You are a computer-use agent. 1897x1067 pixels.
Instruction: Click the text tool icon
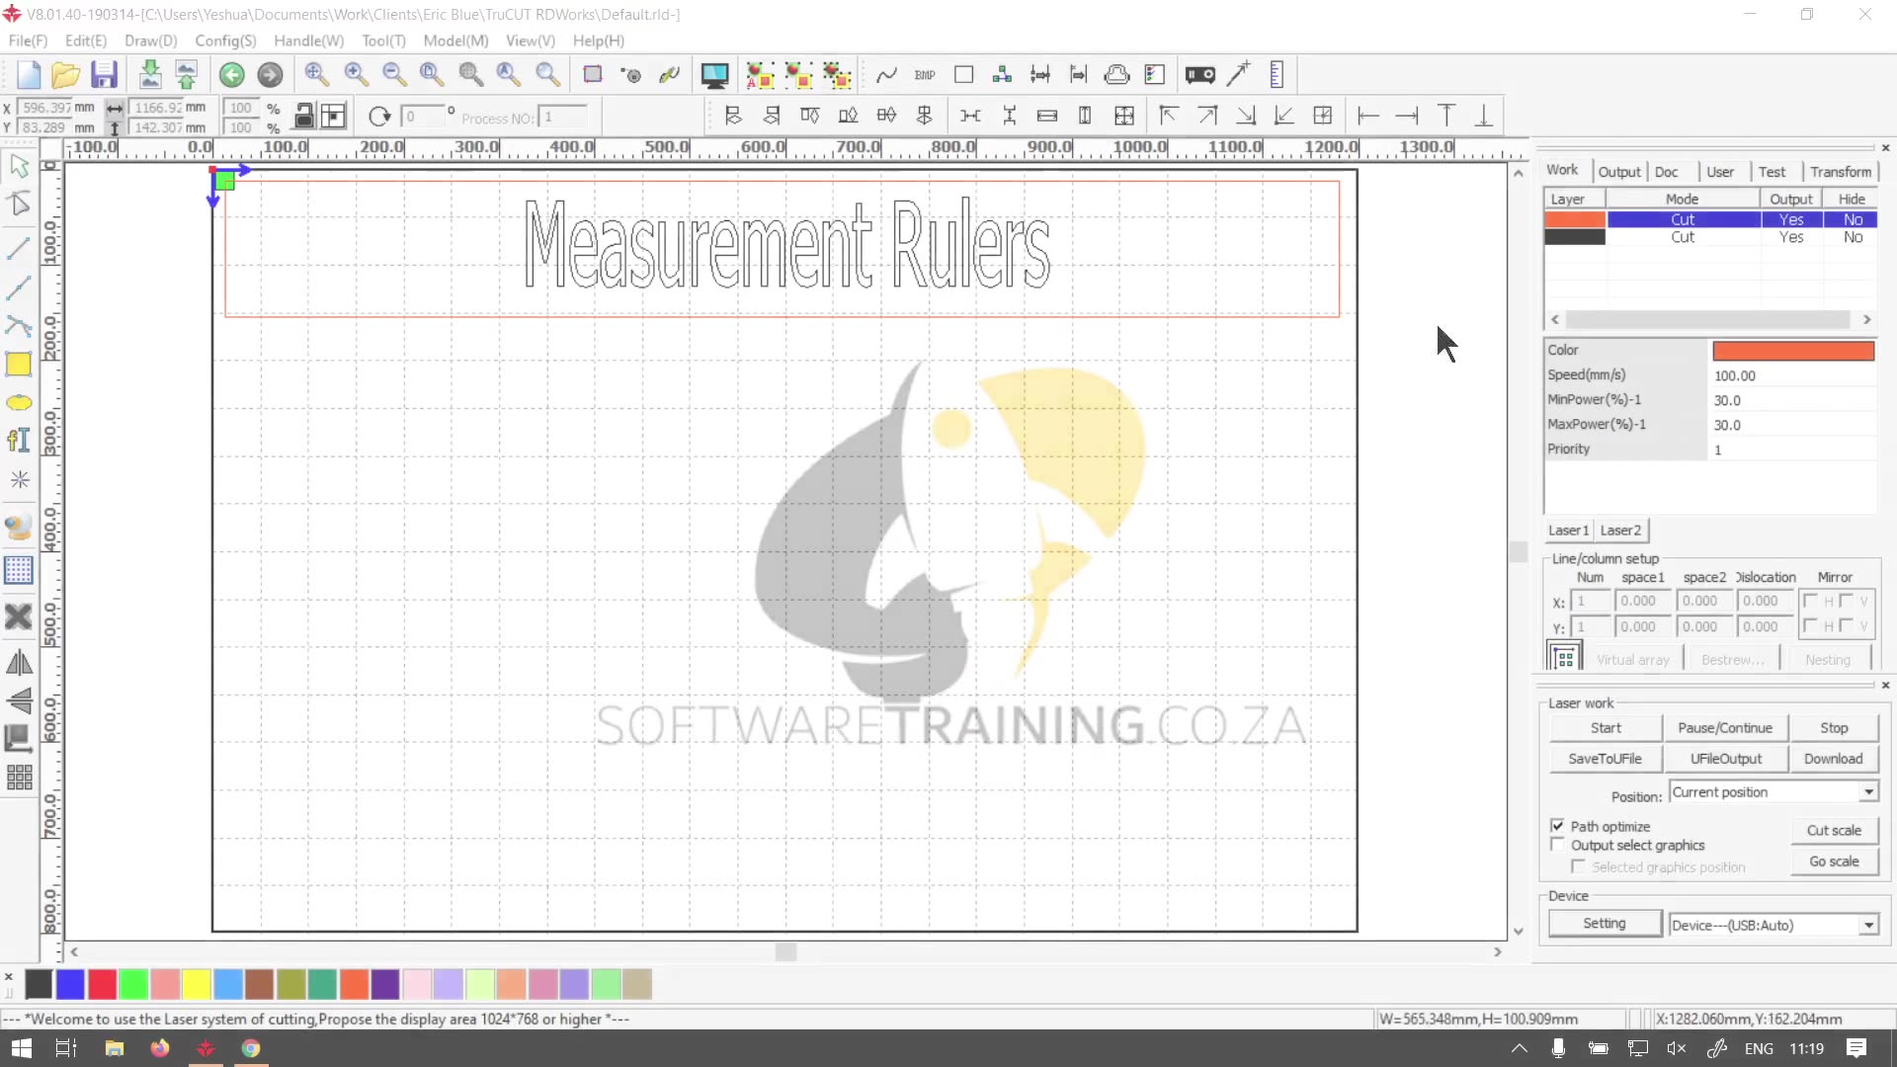pyautogui.click(x=19, y=441)
